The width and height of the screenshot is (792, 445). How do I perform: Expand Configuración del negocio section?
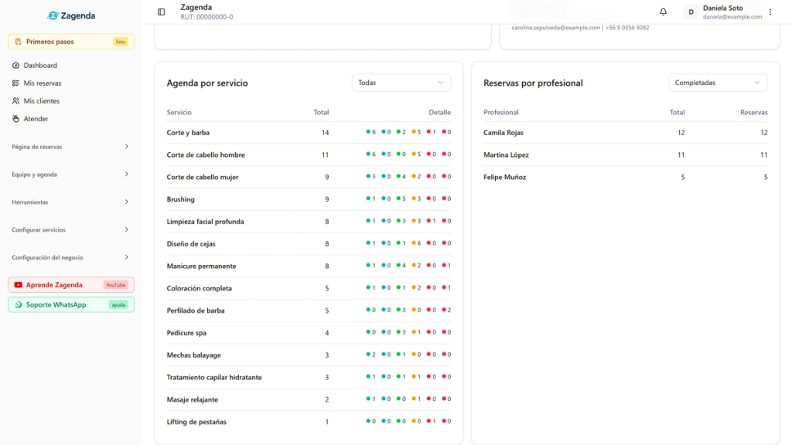(71, 258)
